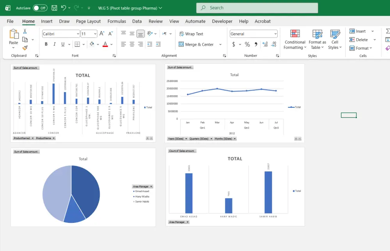The height and width of the screenshot is (251, 390).
Task: Increase font size with larger A
Action: [102, 34]
